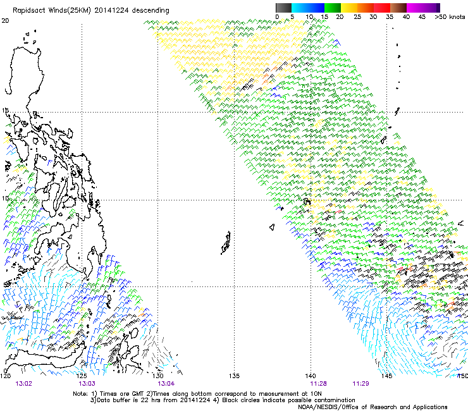This screenshot has width=468, height=411.
Task: Click the gray 0-5 knots legend color
Action: 283,8
